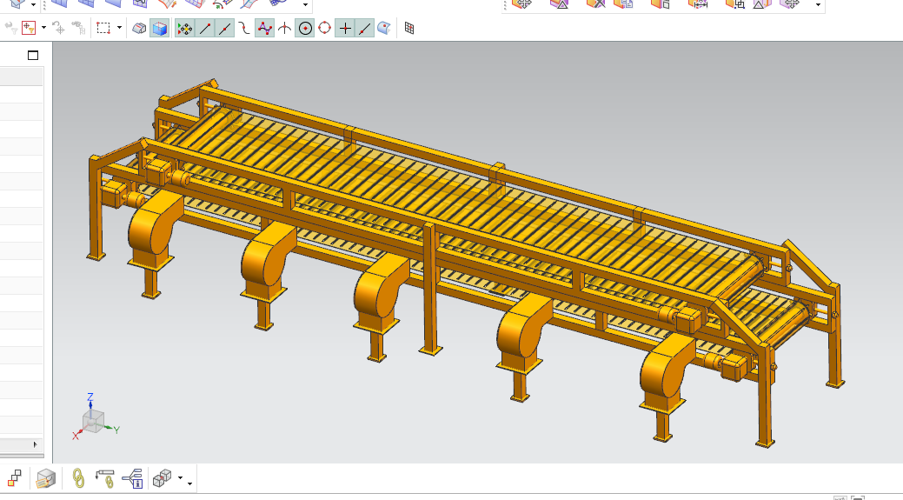Toggle Enable Snap Points
The height and width of the screenshot is (500, 903).
pos(184,28)
